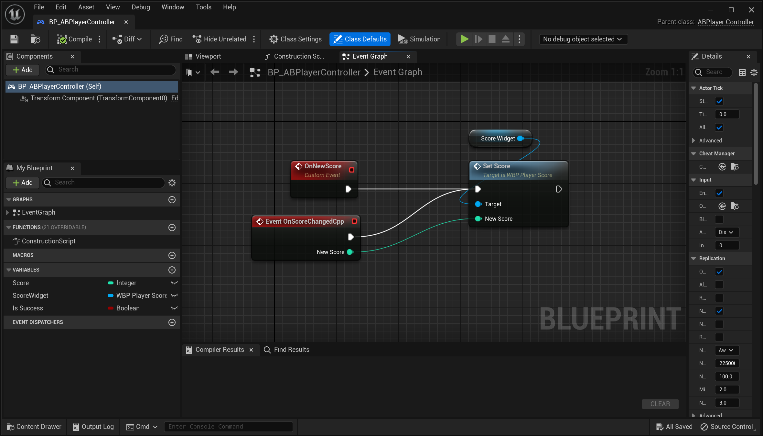Show Class Defaults
The image size is (763, 436).
pos(360,39)
